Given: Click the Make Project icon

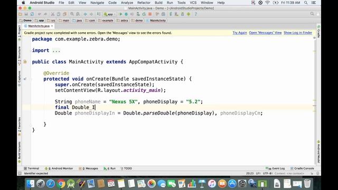Looking at the screenshot, I should pyautogui.click(x=99, y=14).
